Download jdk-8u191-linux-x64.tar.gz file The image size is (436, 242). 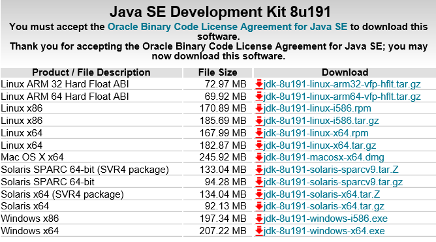tap(320, 145)
